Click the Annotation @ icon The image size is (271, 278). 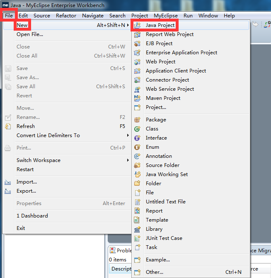[x=137, y=156]
